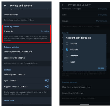Tap the back arrow in left Privacy screen
The height and width of the screenshot is (108, 112).
pos(5,6)
